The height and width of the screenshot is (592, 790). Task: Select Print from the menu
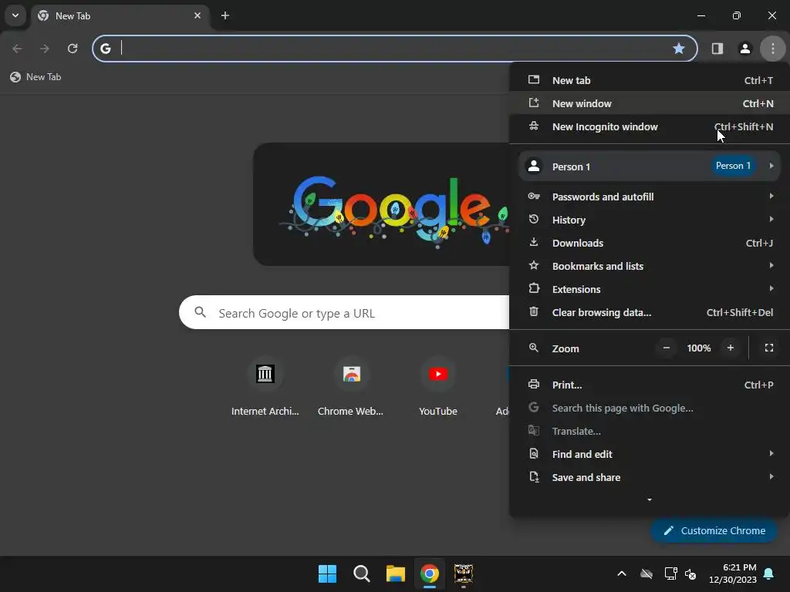(x=650, y=385)
